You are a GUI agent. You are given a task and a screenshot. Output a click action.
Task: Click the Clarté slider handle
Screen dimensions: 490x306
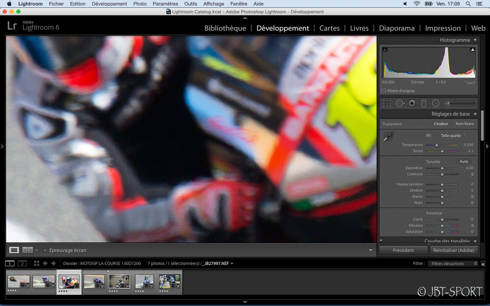[442, 220]
